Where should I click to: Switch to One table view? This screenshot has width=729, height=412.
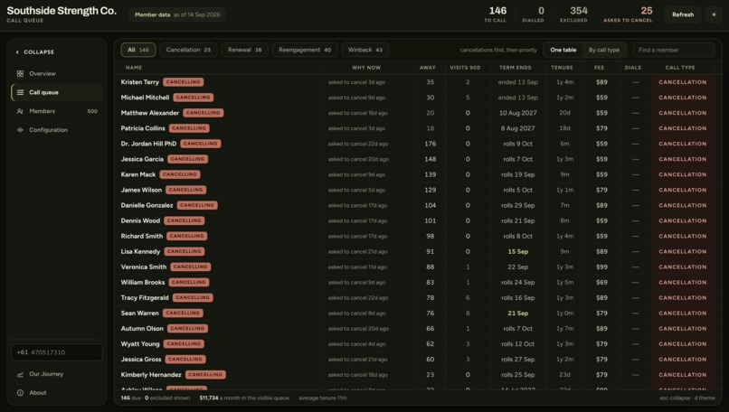pos(563,50)
